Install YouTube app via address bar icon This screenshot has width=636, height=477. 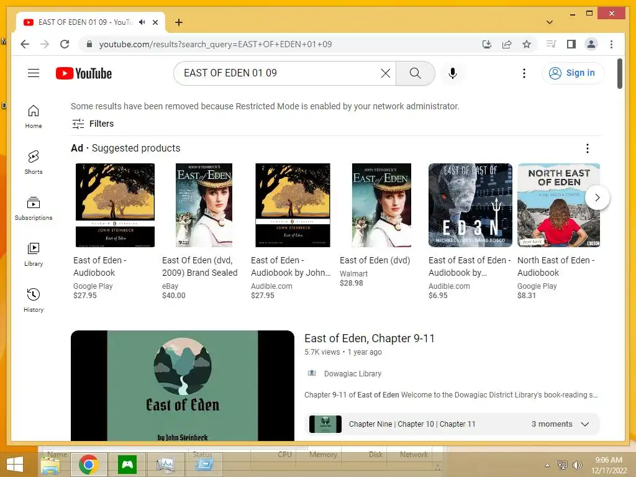(x=487, y=44)
